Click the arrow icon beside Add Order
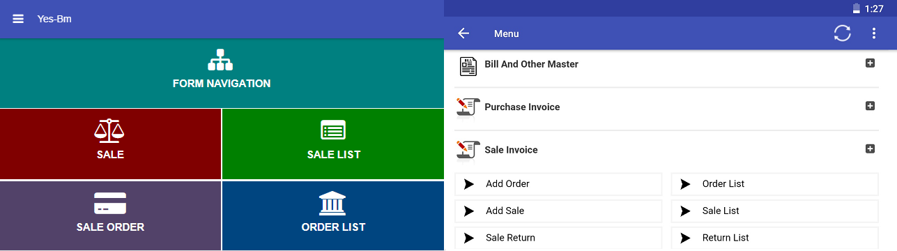This screenshot has width=897, height=251. coord(469,184)
